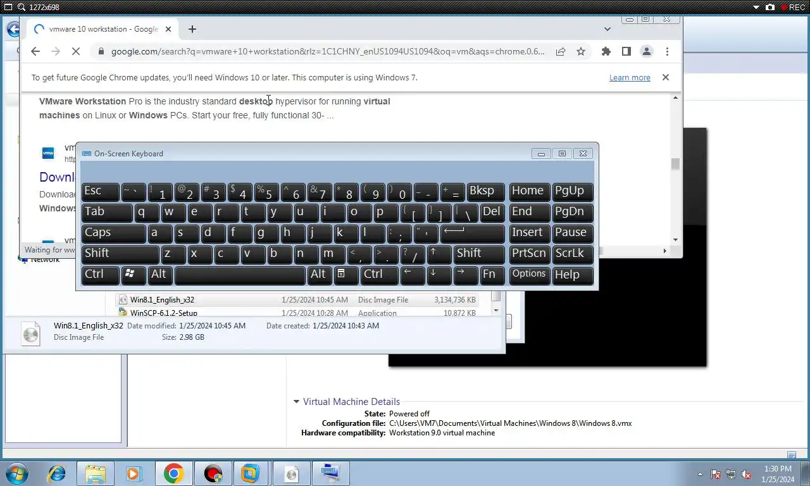Click Chrome's back navigation arrow
Image resolution: width=810 pixels, height=486 pixels.
coord(35,52)
